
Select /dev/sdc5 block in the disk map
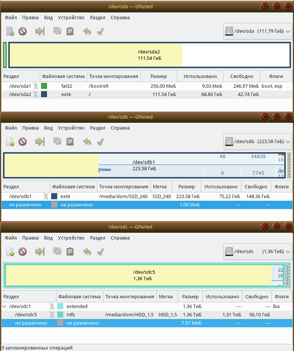(x=144, y=275)
